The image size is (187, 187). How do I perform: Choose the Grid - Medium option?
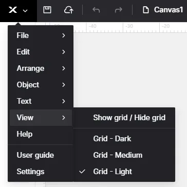click(x=124, y=155)
